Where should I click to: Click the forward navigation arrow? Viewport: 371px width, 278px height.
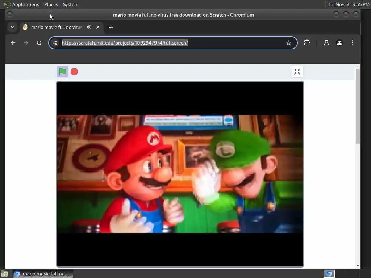tap(26, 43)
